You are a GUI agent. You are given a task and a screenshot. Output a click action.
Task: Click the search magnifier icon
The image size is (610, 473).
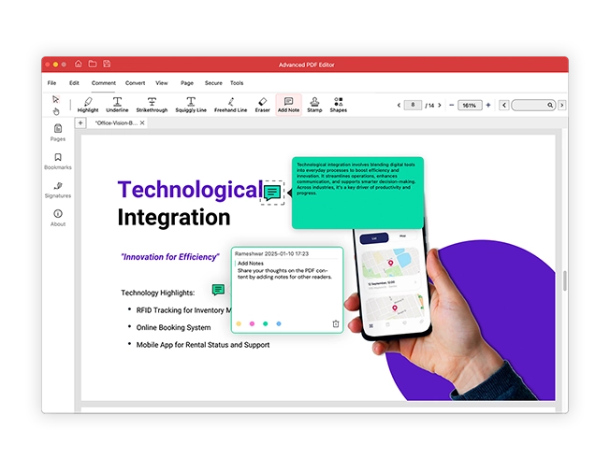click(x=550, y=105)
